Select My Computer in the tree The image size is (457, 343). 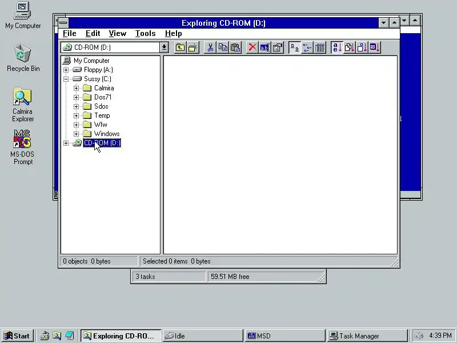pos(91,61)
